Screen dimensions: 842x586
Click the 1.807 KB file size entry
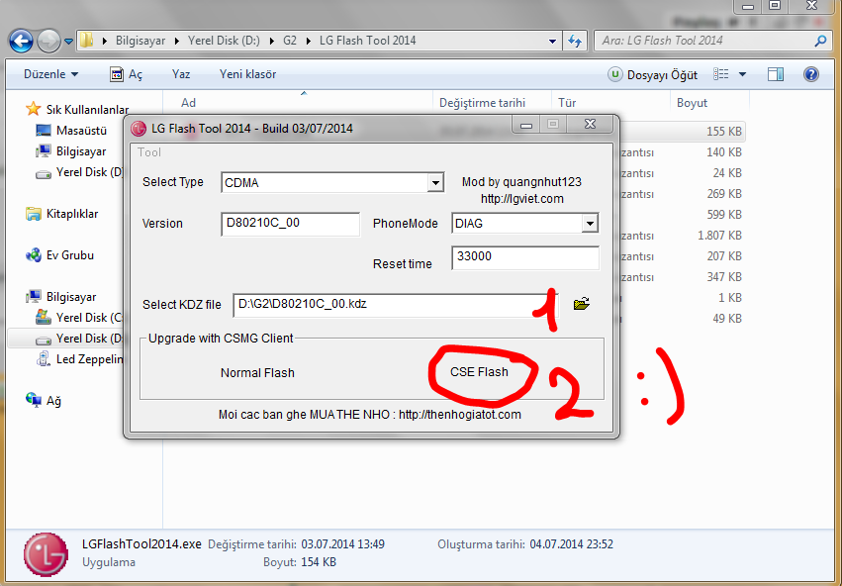[719, 236]
